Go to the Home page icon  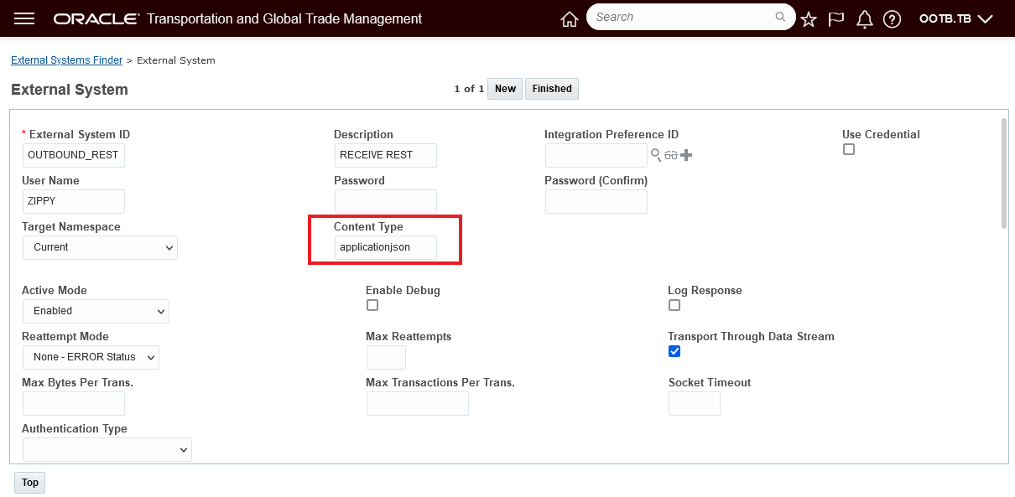[x=570, y=19]
